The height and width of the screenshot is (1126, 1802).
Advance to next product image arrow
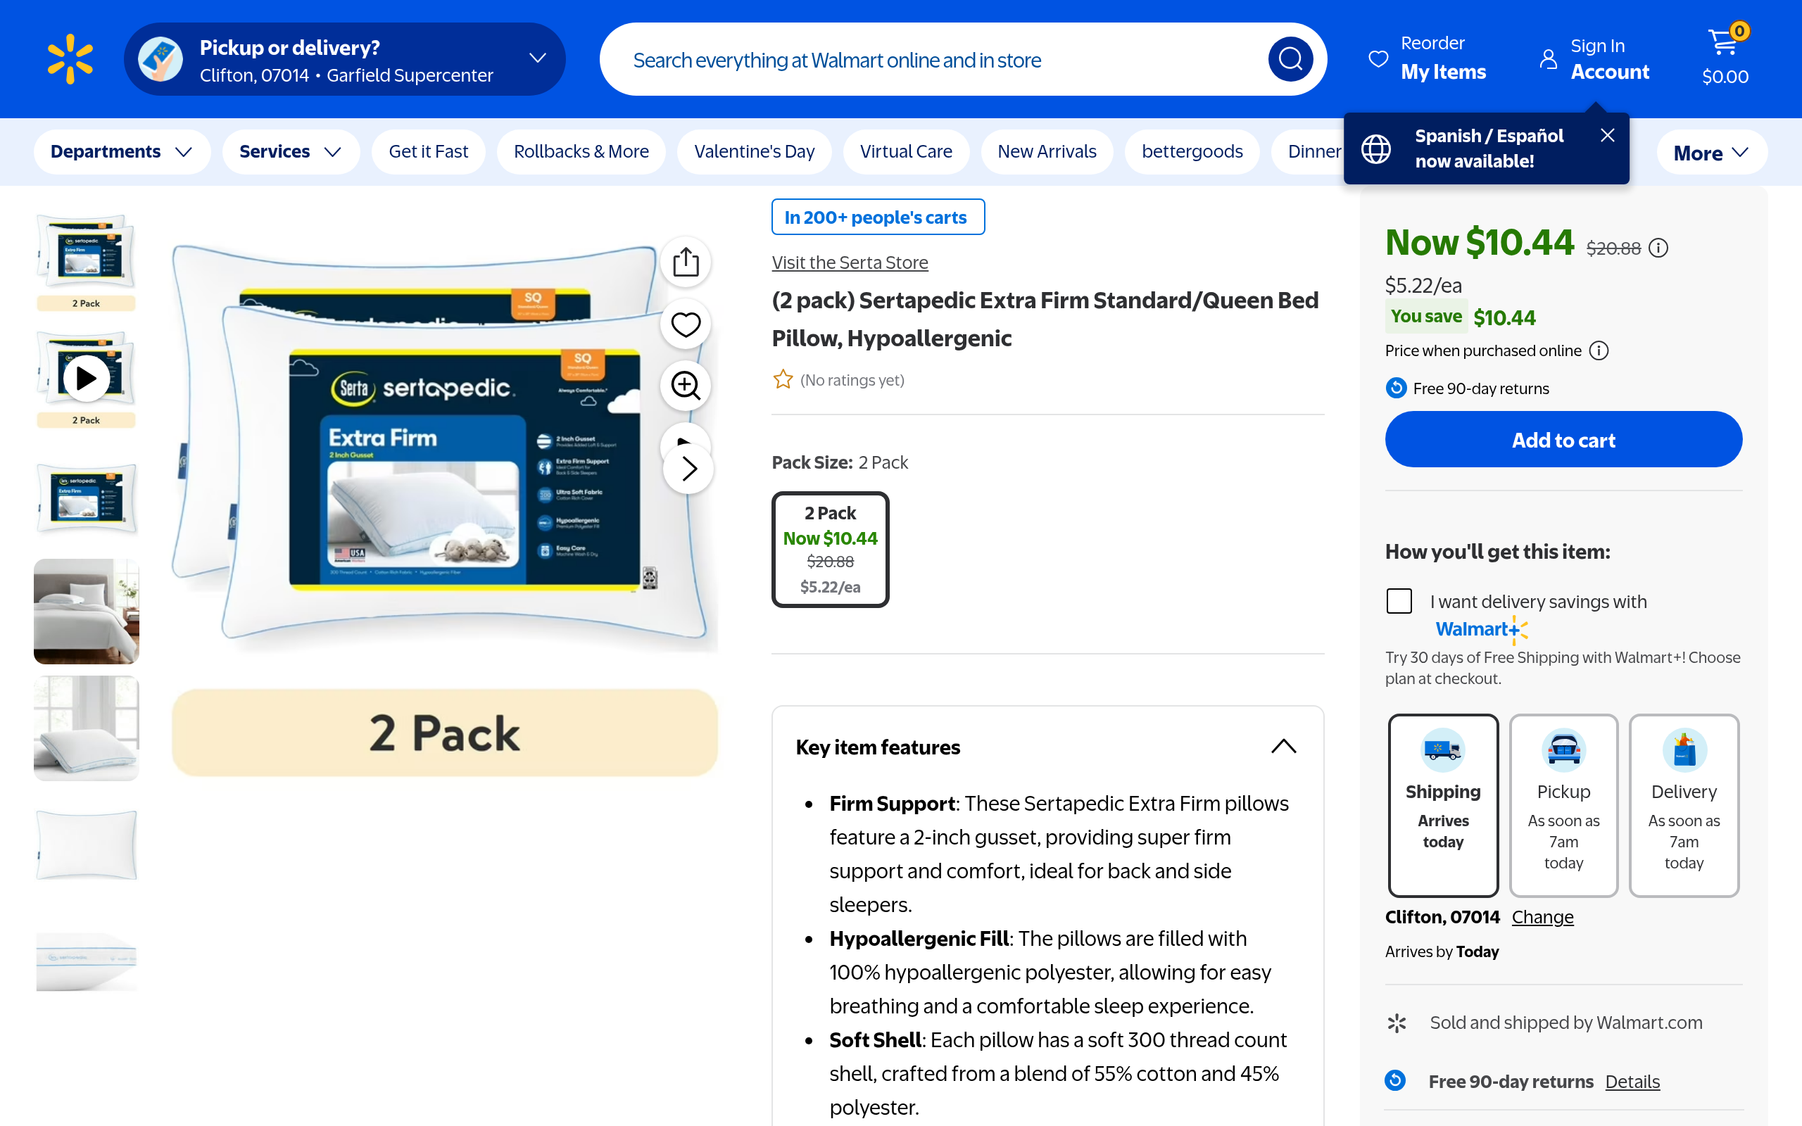(x=689, y=469)
